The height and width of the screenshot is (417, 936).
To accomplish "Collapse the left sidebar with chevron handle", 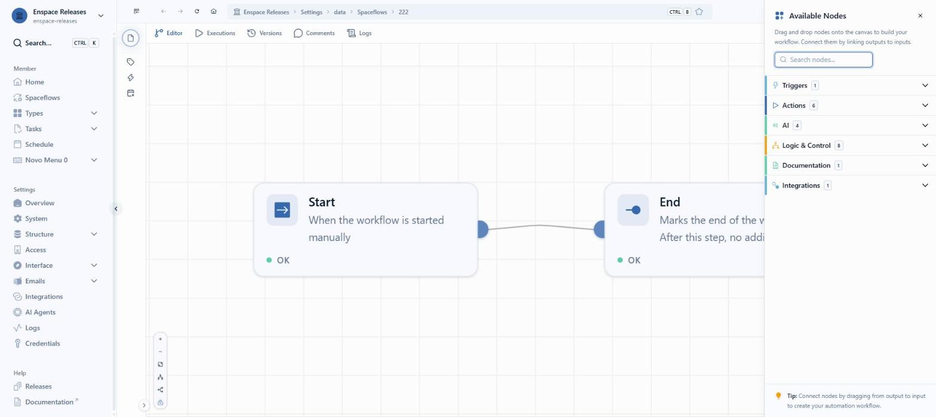I will [x=116, y=209].
